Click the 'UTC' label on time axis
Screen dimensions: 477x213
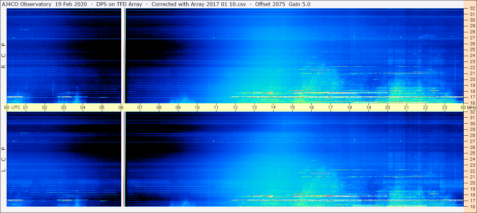coord(16,107)
